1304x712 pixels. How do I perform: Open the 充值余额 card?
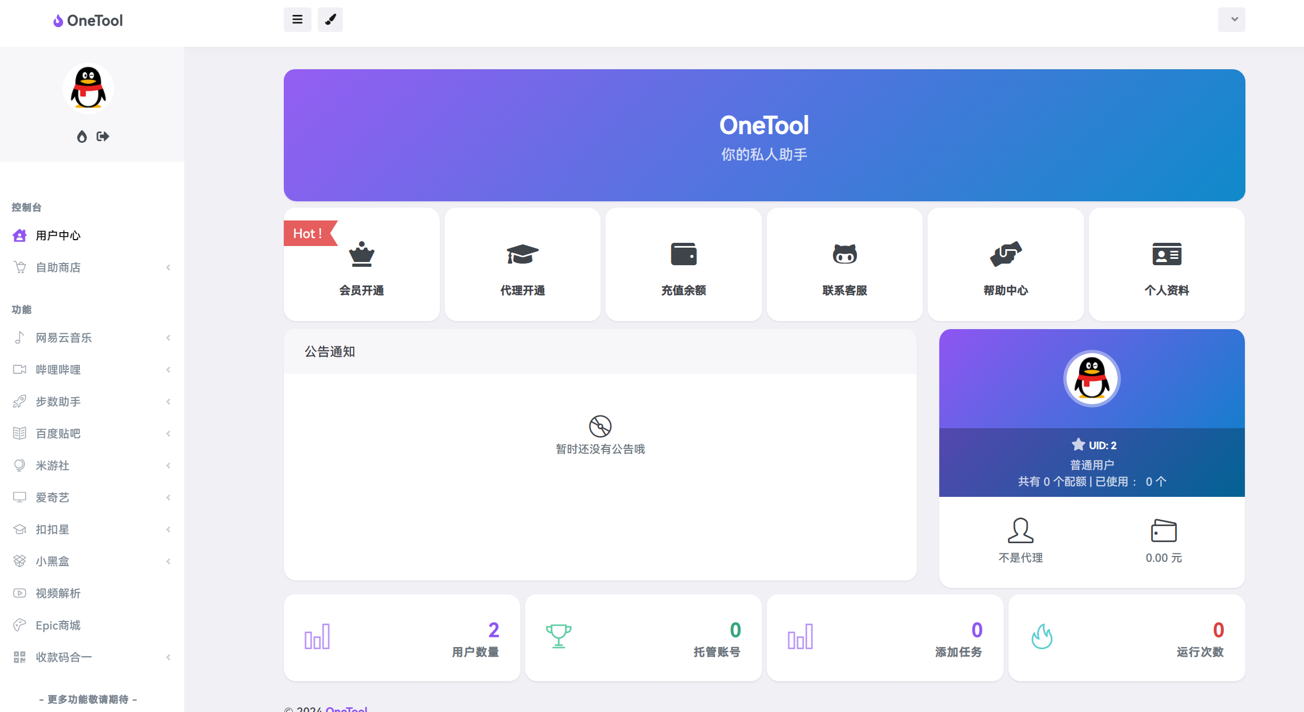click(684, 265)
